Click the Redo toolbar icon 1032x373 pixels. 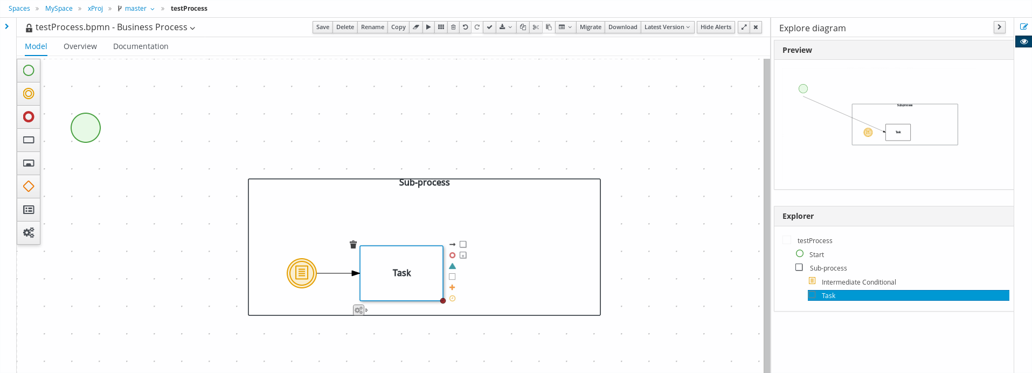[477, 27]
